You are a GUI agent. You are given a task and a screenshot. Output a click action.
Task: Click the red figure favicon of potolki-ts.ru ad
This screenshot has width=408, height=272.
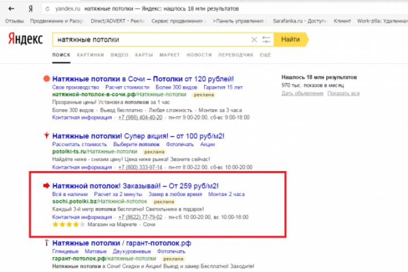pos(46,135)
